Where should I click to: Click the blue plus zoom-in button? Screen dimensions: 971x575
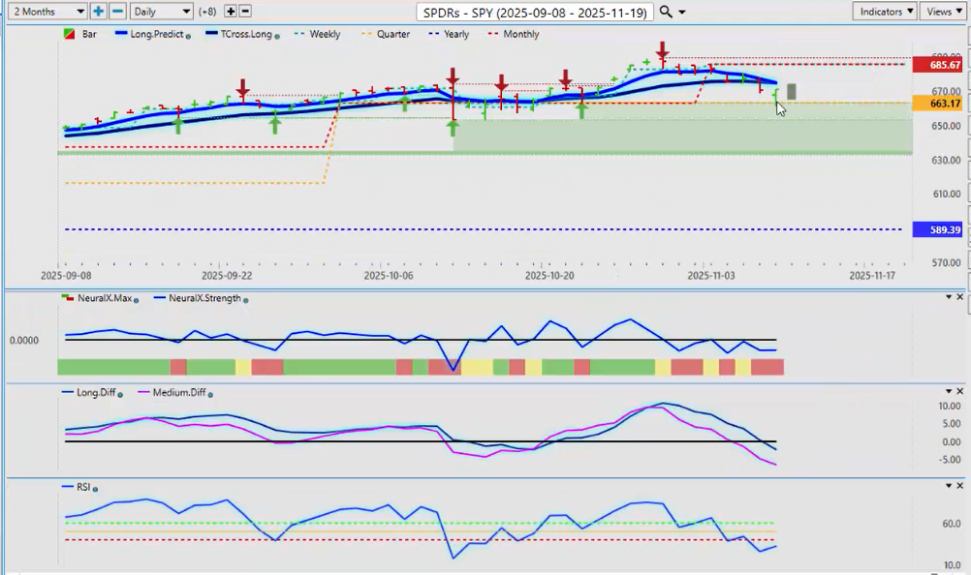pos(99,12)
